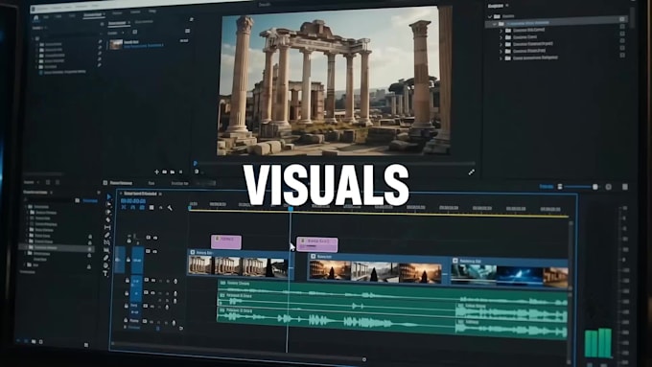
Task: Select the Slip tool with bracketed arrows
Action: [x=107, y=227]
